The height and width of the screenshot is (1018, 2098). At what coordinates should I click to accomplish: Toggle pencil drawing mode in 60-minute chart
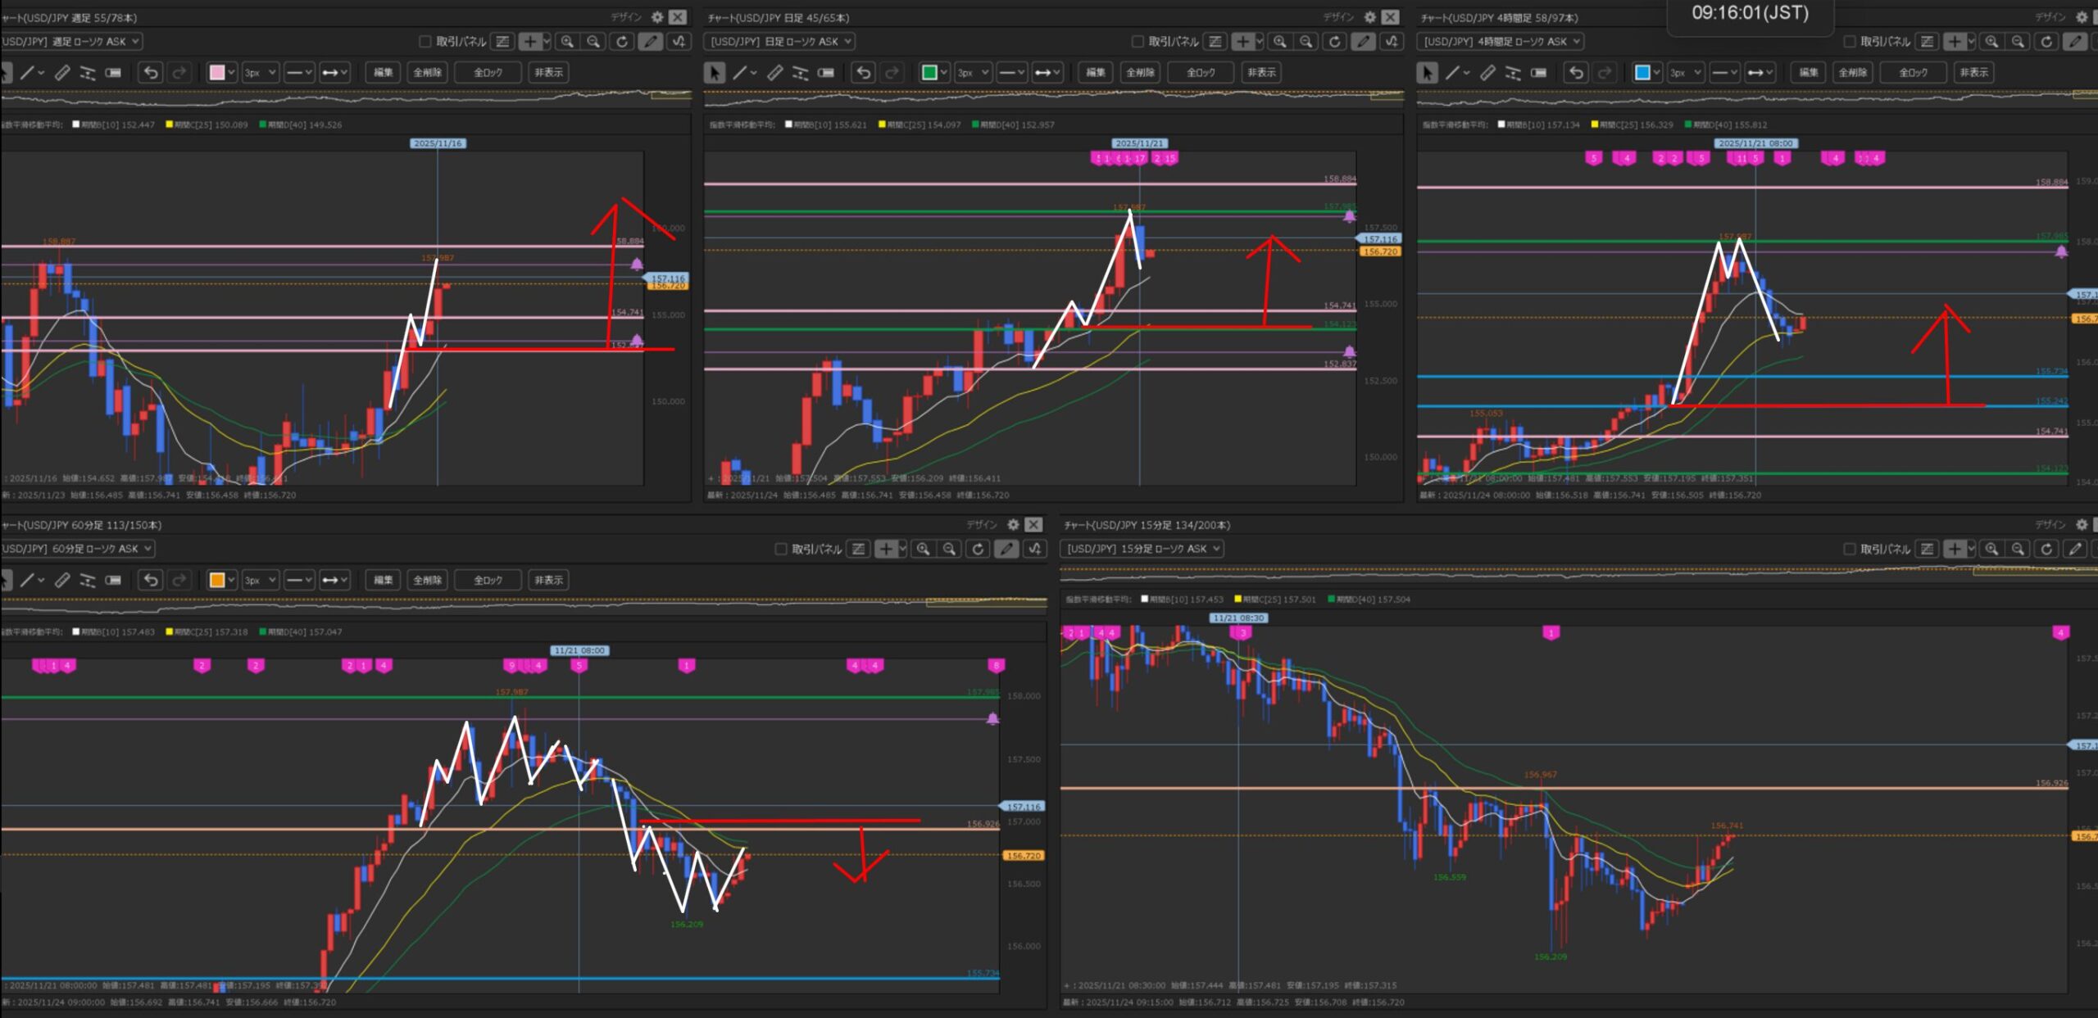click(x=1006, y=549)
